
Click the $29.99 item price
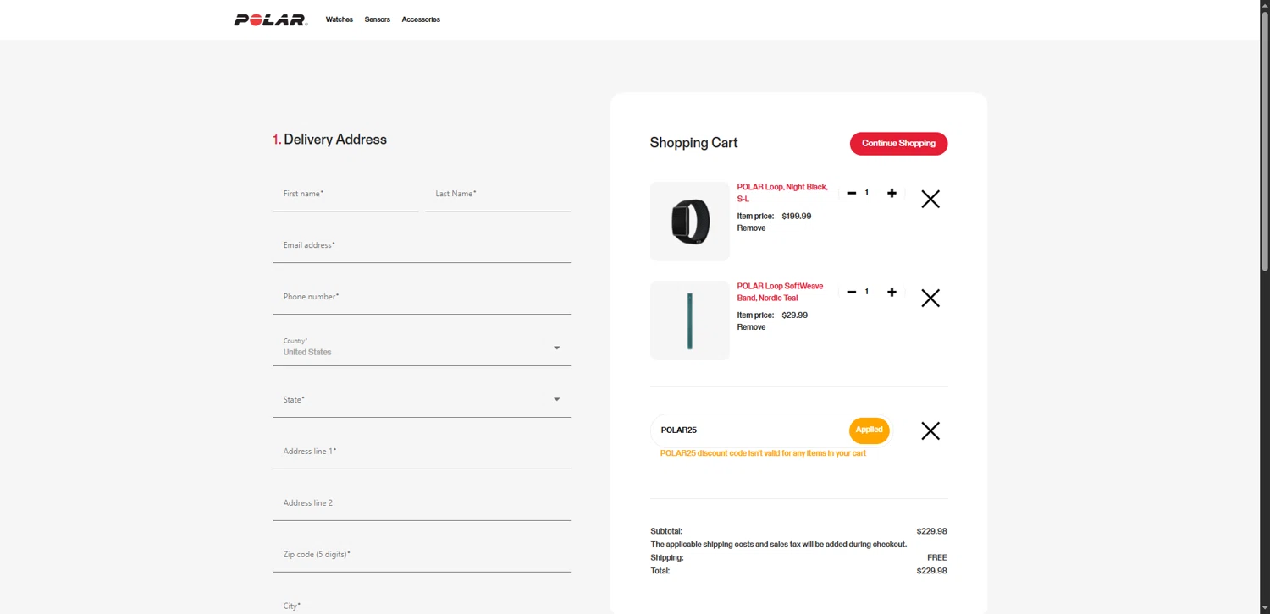[795, 315]
